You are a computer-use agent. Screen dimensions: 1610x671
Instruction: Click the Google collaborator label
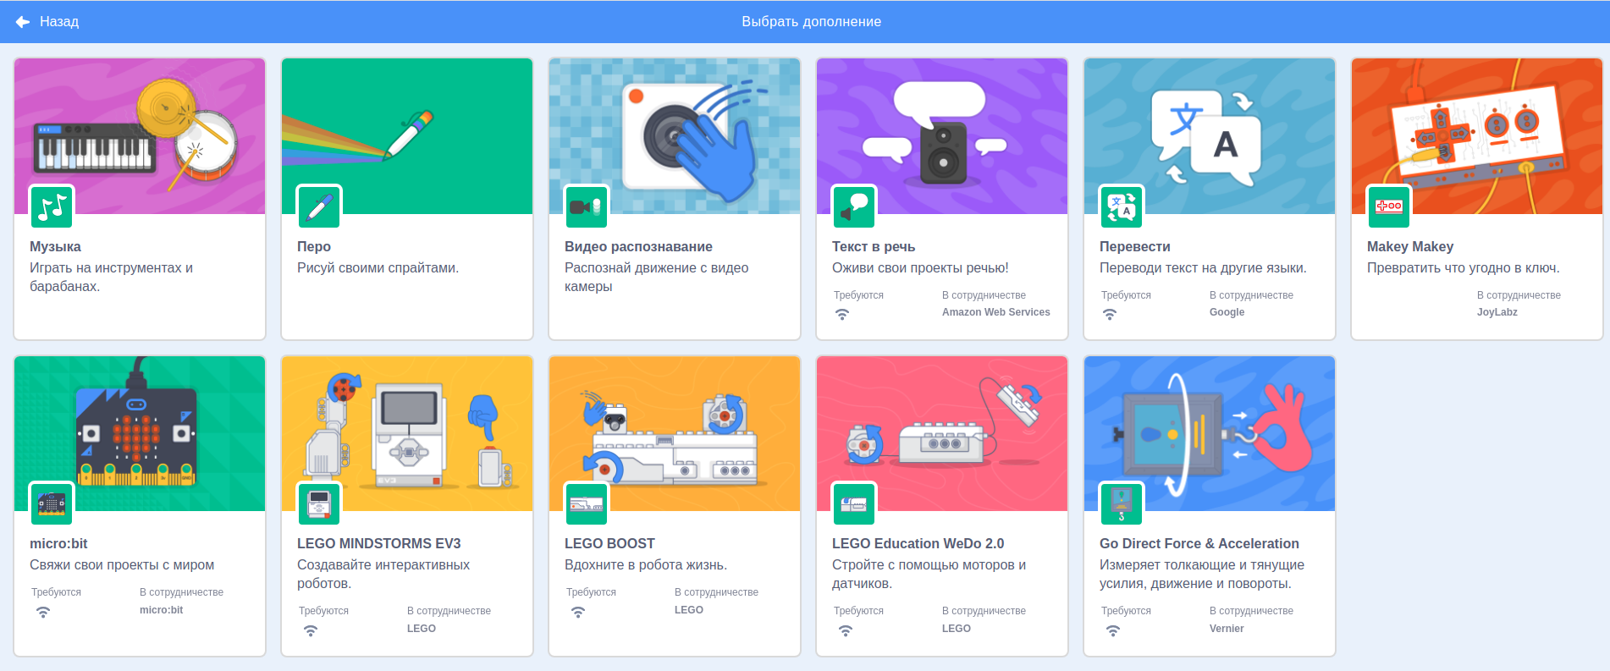(x=1227, y=312)
